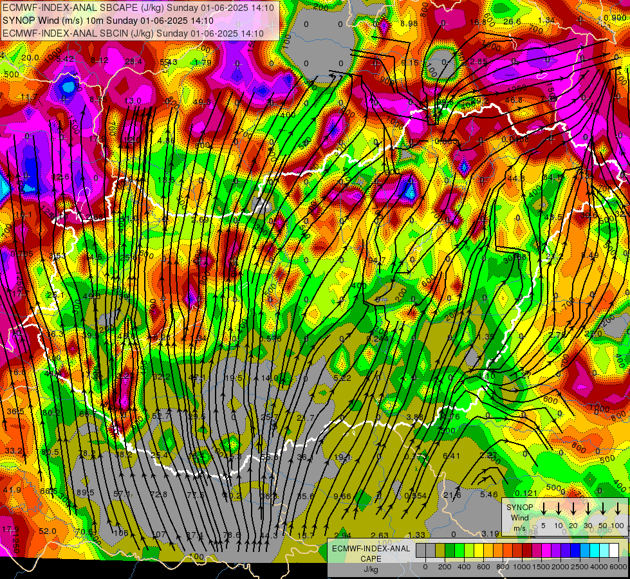Image resolution: width=630 pixels, height=579 pixels.
Task: Click the station value 1.54
Action: point(546,21)
